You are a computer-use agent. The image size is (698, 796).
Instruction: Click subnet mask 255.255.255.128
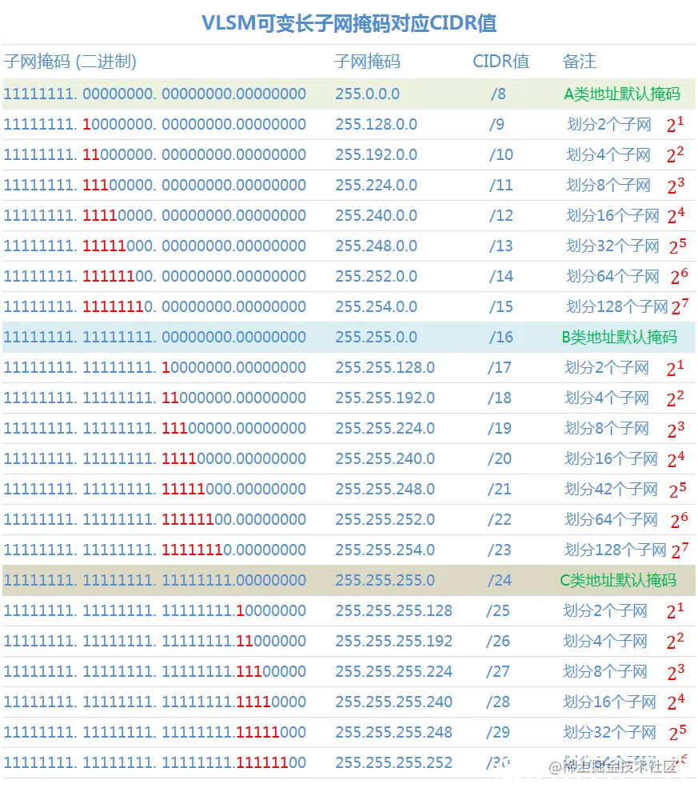[393, 610]
